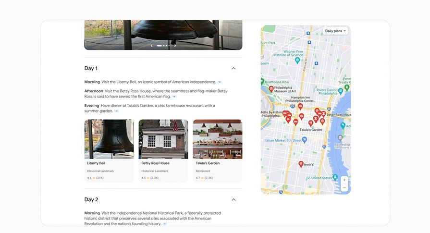Expand Day 2 Morning Independence Park details
Image resolution: width=430 pixels, height=233 pixels.
(x=165, y=224)
